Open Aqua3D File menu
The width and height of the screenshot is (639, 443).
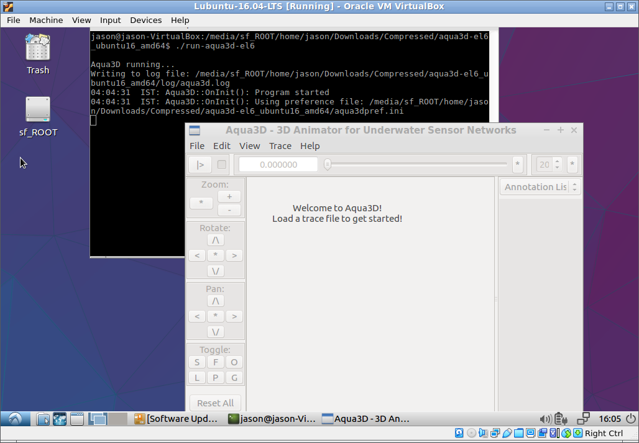pos(197,146)
